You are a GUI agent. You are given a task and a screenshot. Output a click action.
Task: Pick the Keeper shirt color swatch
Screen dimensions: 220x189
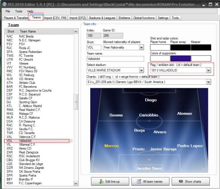click(201, 47)
